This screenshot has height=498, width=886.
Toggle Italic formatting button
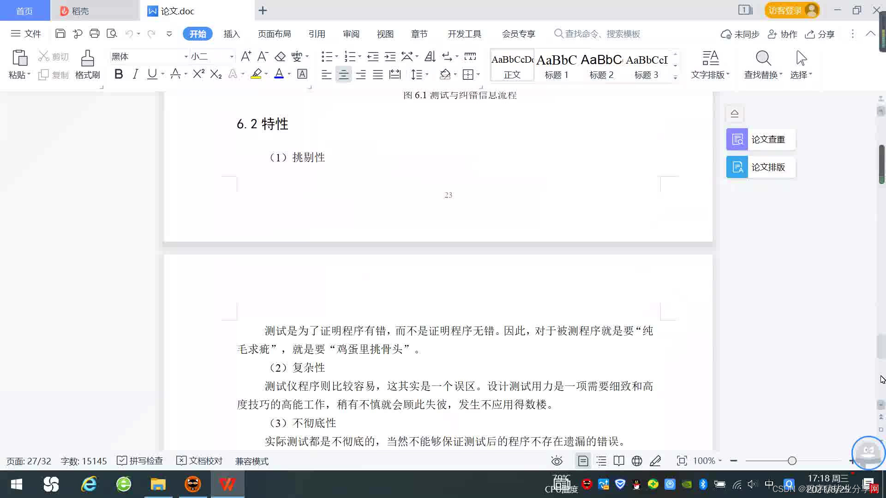pos(135,74)
